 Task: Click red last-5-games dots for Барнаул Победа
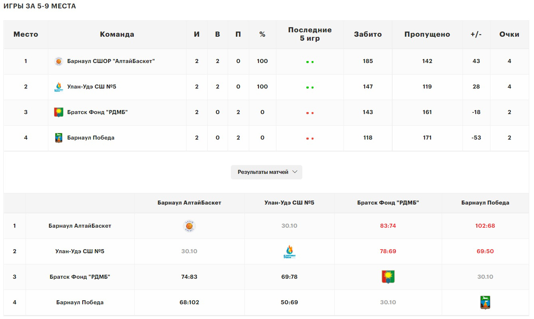click(x=310, y=138)
